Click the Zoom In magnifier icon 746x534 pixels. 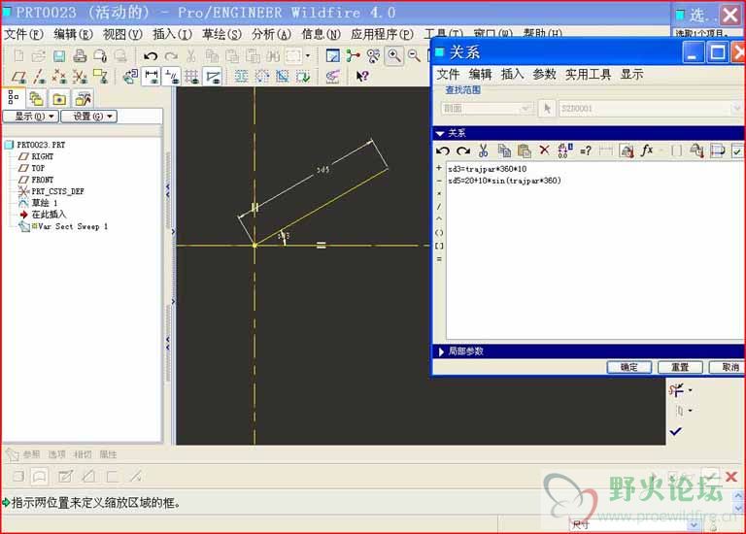click(x=394, y=56)
